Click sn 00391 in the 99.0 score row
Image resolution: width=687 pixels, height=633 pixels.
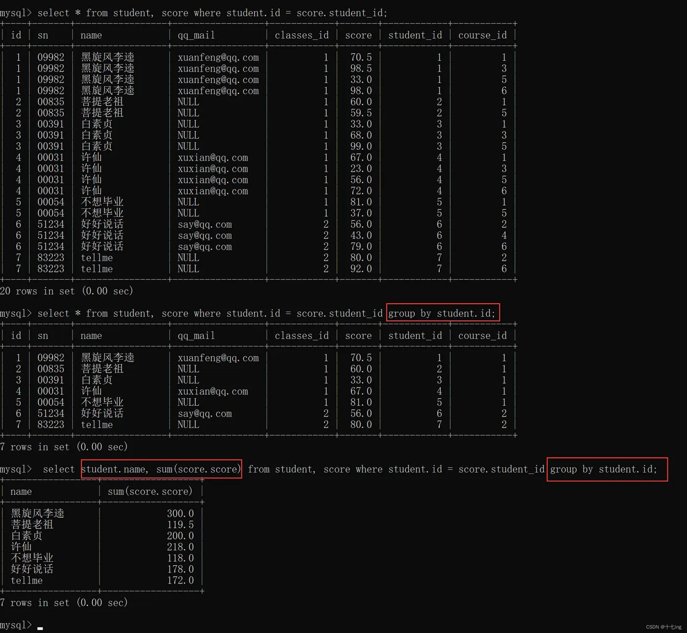tap(51, 146)
